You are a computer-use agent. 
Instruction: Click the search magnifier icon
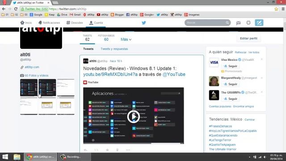pos(227,23)
